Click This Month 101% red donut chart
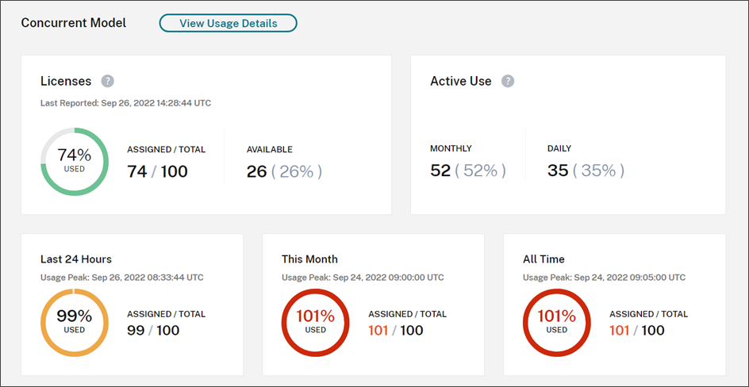Screen dimensions: 749x387 [315, 322]
